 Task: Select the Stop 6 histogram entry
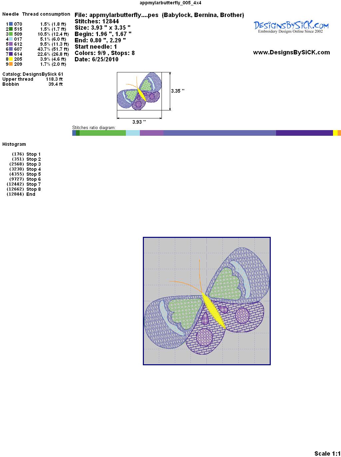click(x=33, y=179)
